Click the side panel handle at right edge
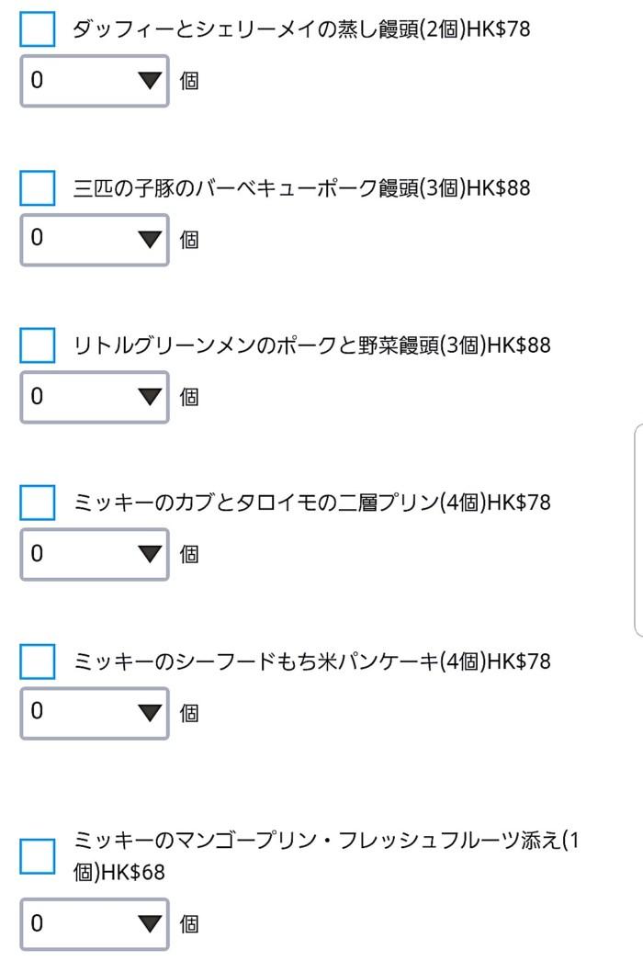The width and height of the screenshot is (643, 972). [x=638, y=530]
